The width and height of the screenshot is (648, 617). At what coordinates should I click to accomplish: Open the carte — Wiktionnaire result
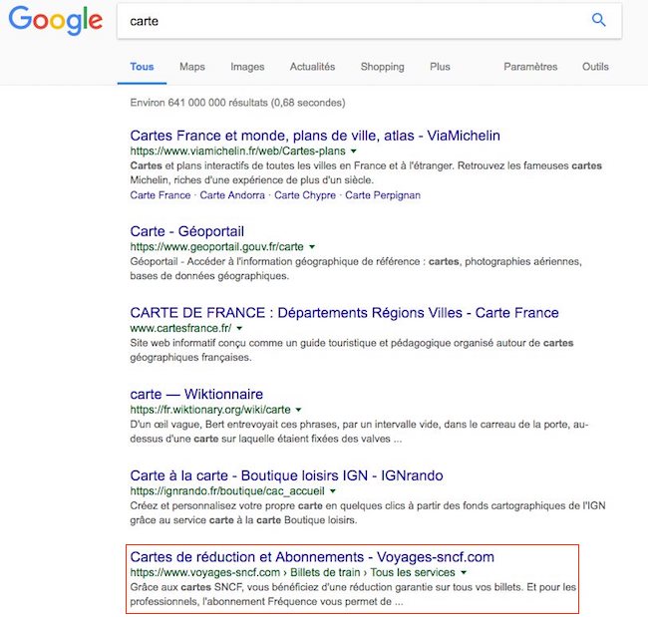coord(196,394)
